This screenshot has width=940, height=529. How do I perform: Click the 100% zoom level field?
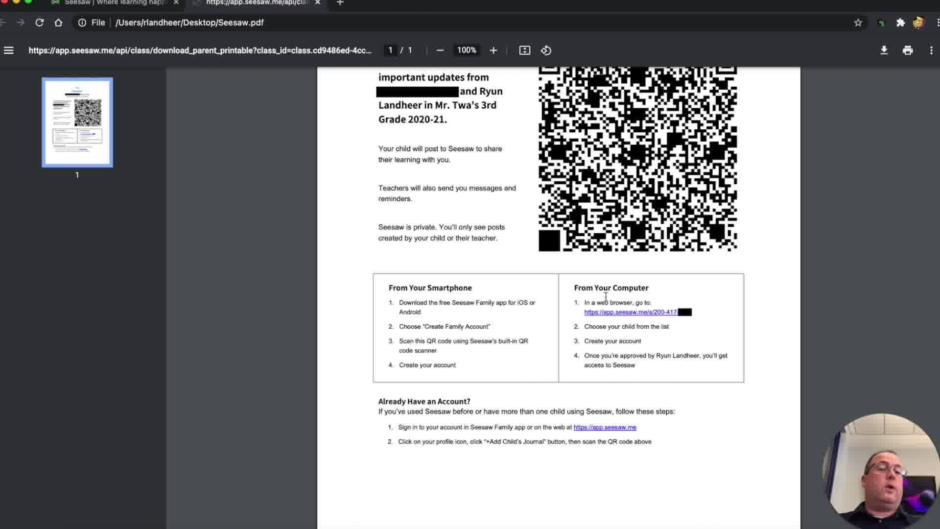467,50
